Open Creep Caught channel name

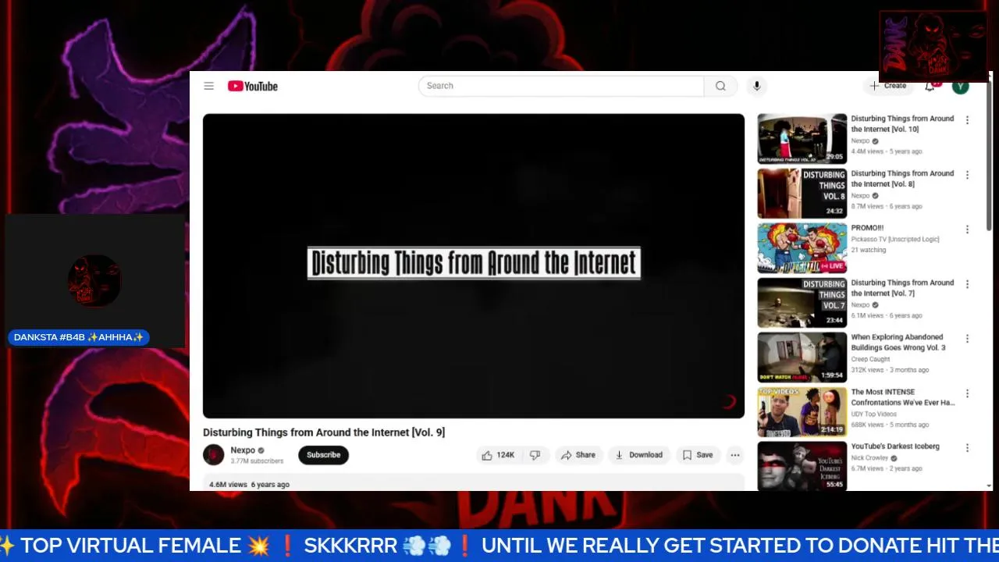[x=870, y=359]
